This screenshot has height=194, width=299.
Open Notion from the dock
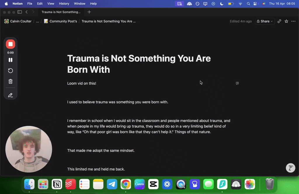point(57,184)
